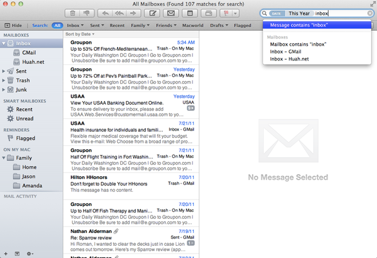Click the red Flag toolbar button
This screenshot has height=258, width=377.
(226, 14)
